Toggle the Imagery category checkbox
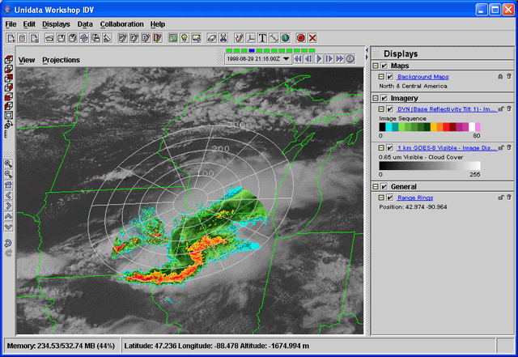 [x=384, y=97]
